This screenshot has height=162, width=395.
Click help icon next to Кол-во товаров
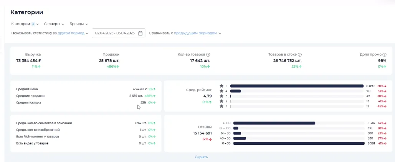pyautogui.click(x=208, y=55)
